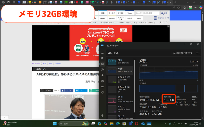The width and height of the screenshot is (204, 127).
Task: Add page to favorites star icon
Action: (x=178, y=8)
